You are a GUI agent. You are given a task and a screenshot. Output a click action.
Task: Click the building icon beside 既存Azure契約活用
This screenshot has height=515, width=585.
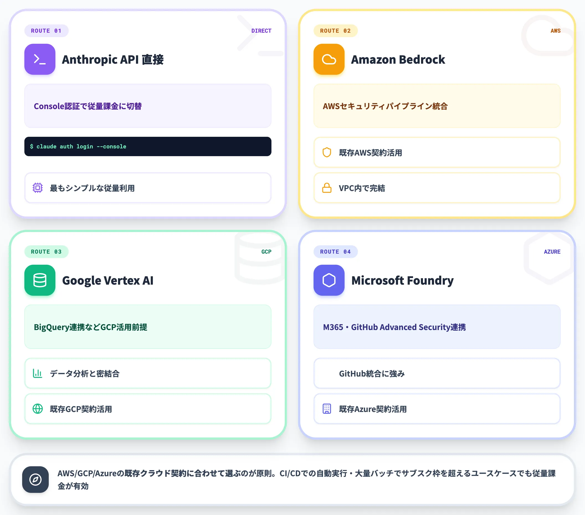tap(327, 409)
